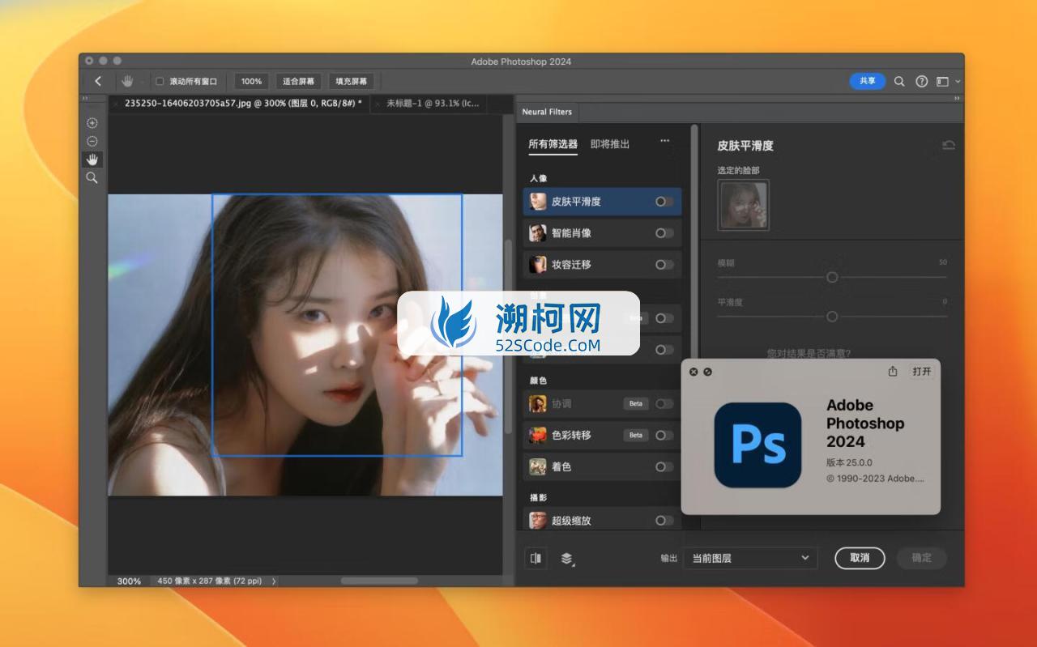Click the 填充屏幕 button
The height and width of the screenshot is (647, 1037).
point(352,81)
